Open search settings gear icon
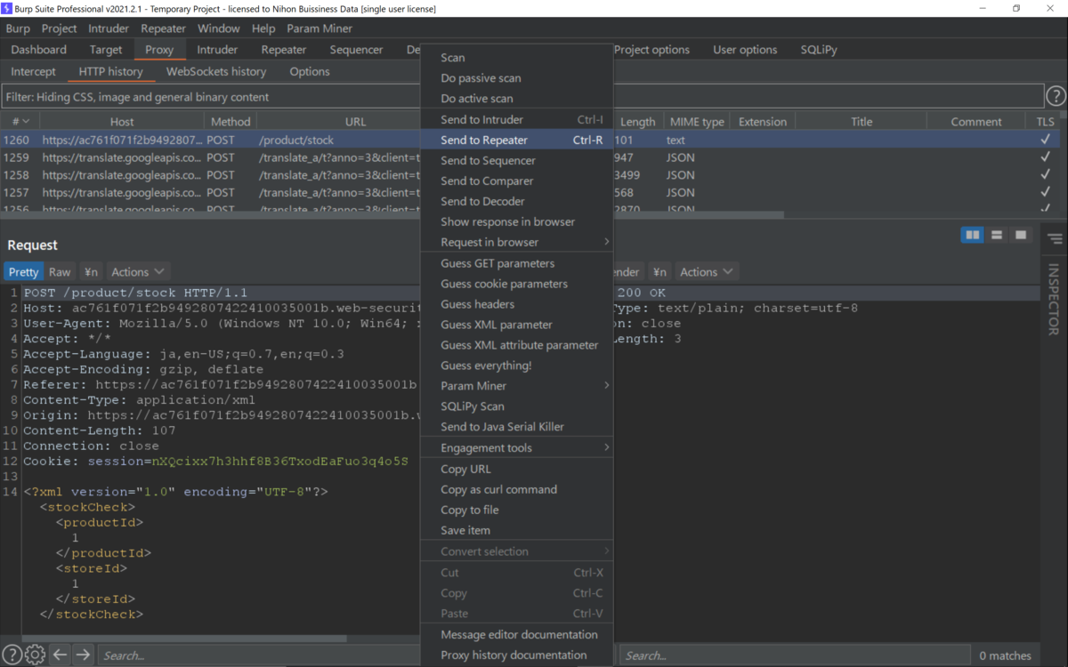The image size is (1068, 667). point(35,655)
